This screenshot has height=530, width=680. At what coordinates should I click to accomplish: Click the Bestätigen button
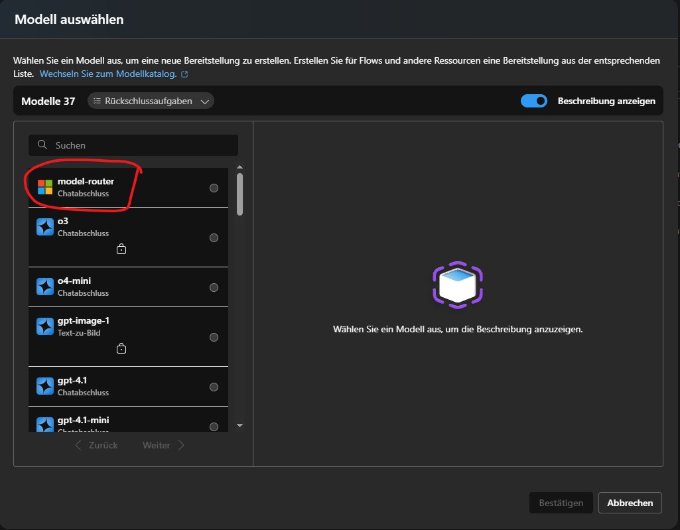[561, 503]
